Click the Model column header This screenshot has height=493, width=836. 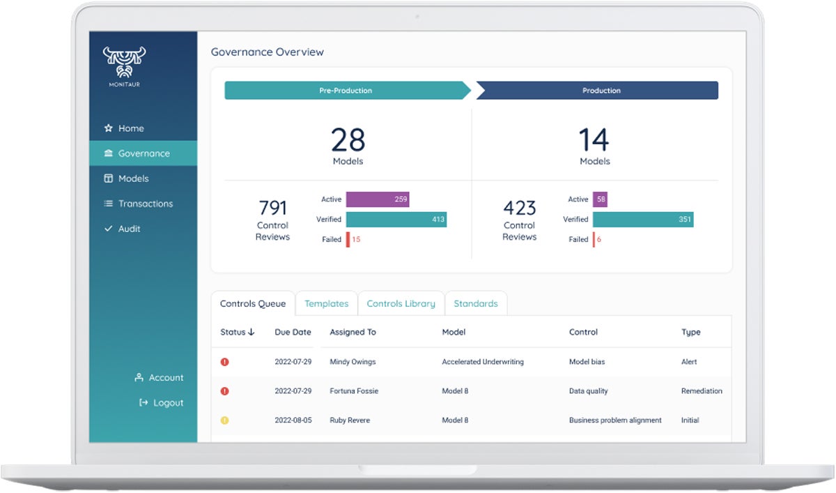[454, 332]
